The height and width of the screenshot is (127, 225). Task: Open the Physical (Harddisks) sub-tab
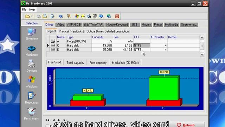(x=71, y=31)
